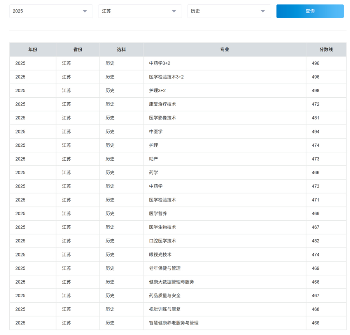Click the 健康大数据管理与服务 entry
Screen dimensions: 350x335
[171, 282]
